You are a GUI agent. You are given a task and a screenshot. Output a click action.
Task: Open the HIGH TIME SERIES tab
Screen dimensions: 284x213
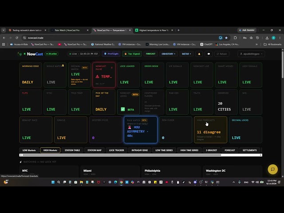tap(189, 150)
